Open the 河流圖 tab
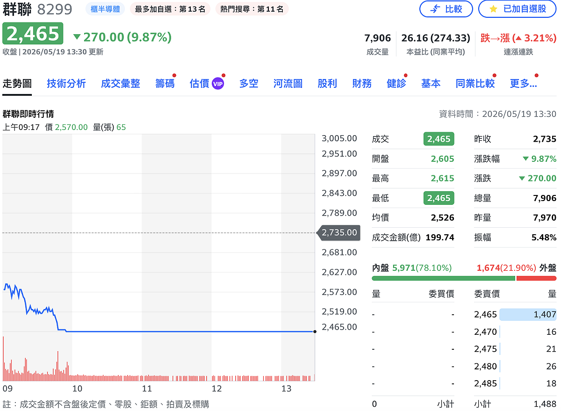The width and height of the screenshot is (561, 411). (x=288, y=84)
